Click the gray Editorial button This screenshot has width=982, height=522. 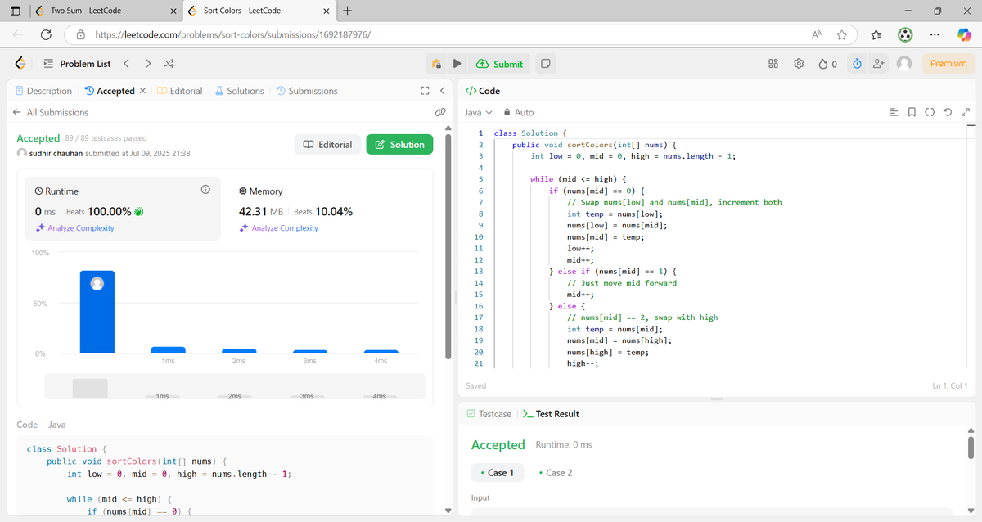point(327,145)
